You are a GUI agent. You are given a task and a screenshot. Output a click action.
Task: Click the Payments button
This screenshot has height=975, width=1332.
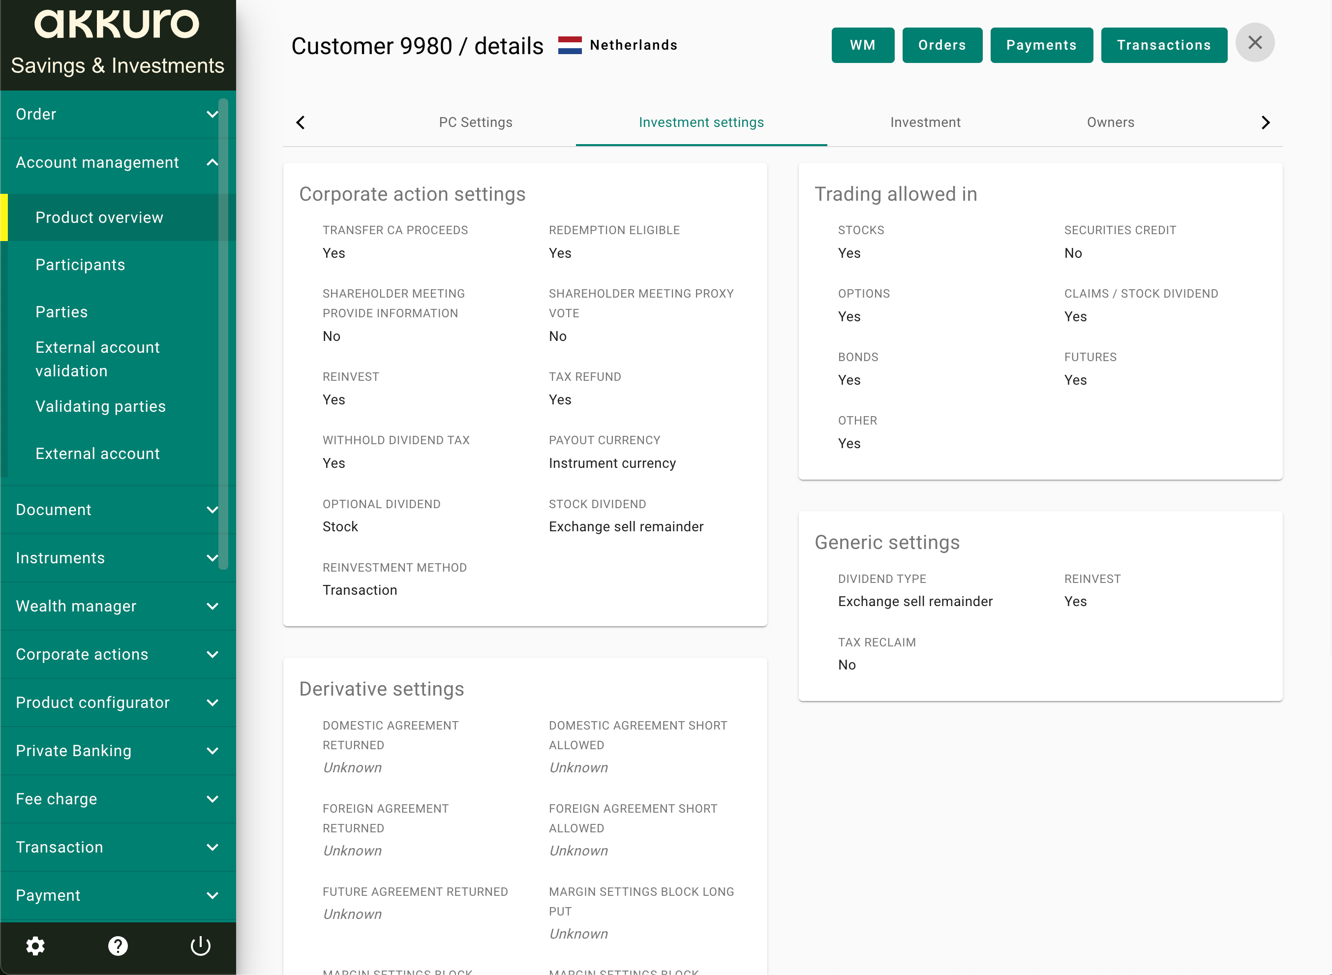[x=1041, y=44]
